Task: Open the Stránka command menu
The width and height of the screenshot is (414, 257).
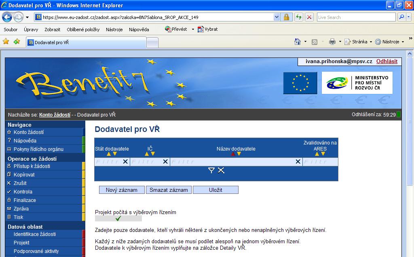Action: click(358, 42)
